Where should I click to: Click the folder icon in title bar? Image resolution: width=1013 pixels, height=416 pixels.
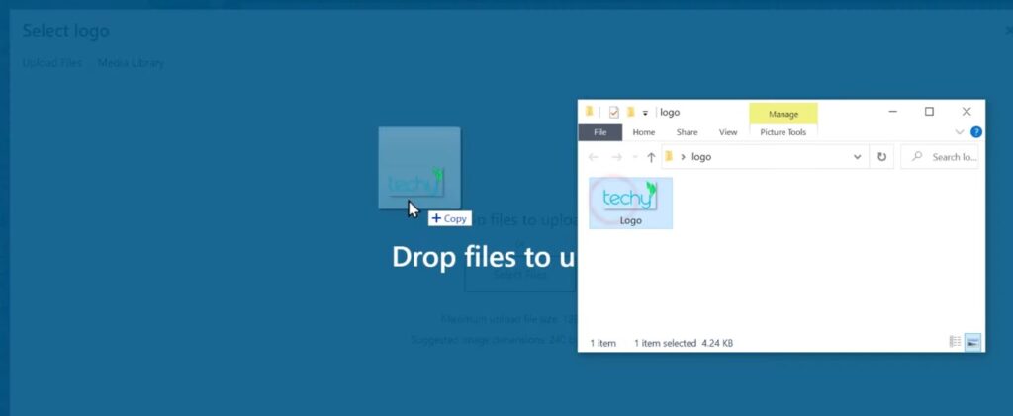[x=590, y=113]
